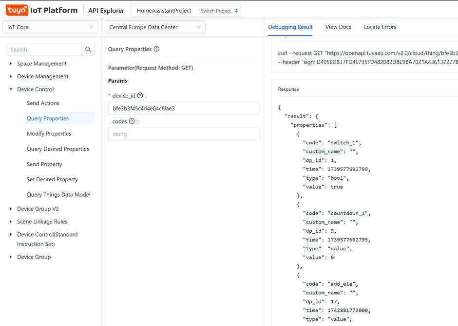Screen dimensions: 458x326
Task: Open device_id help question mark icon
Action: (x=140, y=95)
